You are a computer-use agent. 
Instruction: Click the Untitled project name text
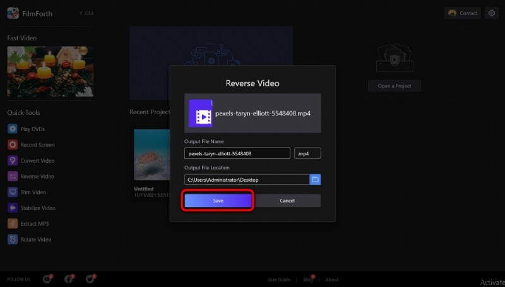tap(144, 189)
